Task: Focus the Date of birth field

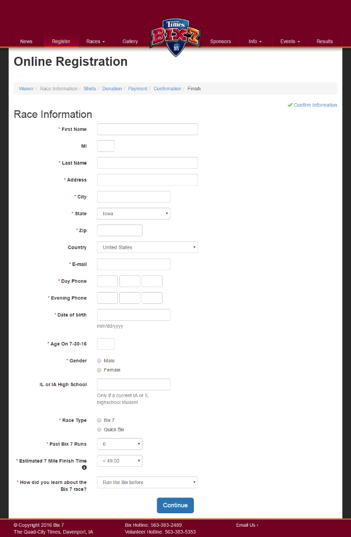Action: pyautogui.click(x=133, y=315)
